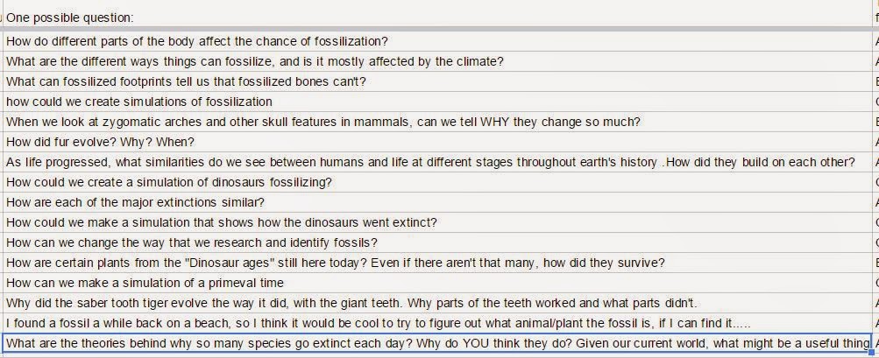The width and height of the screenshot is (879, 358).
Task: Select the dinosaurs fossilizing simulation cell
Action: [x=438, y=183]
